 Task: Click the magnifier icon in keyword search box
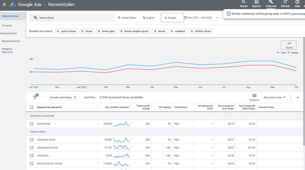point(35,18)
